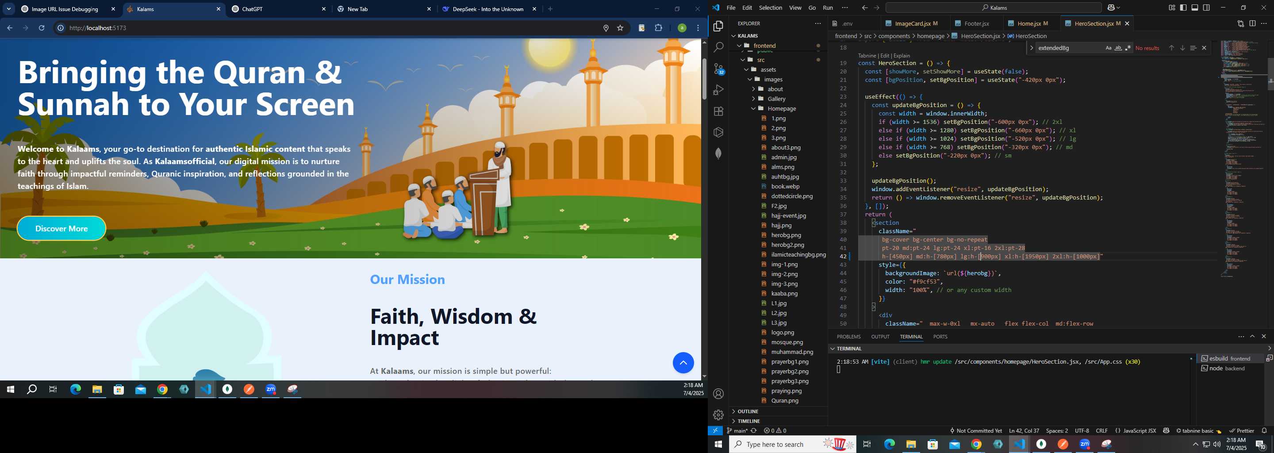Image resolution: width=1274 pixels, height=453 pixels.
Task: Switch to the Footer.jsx editor tab
Action: [x=976, y=24]
